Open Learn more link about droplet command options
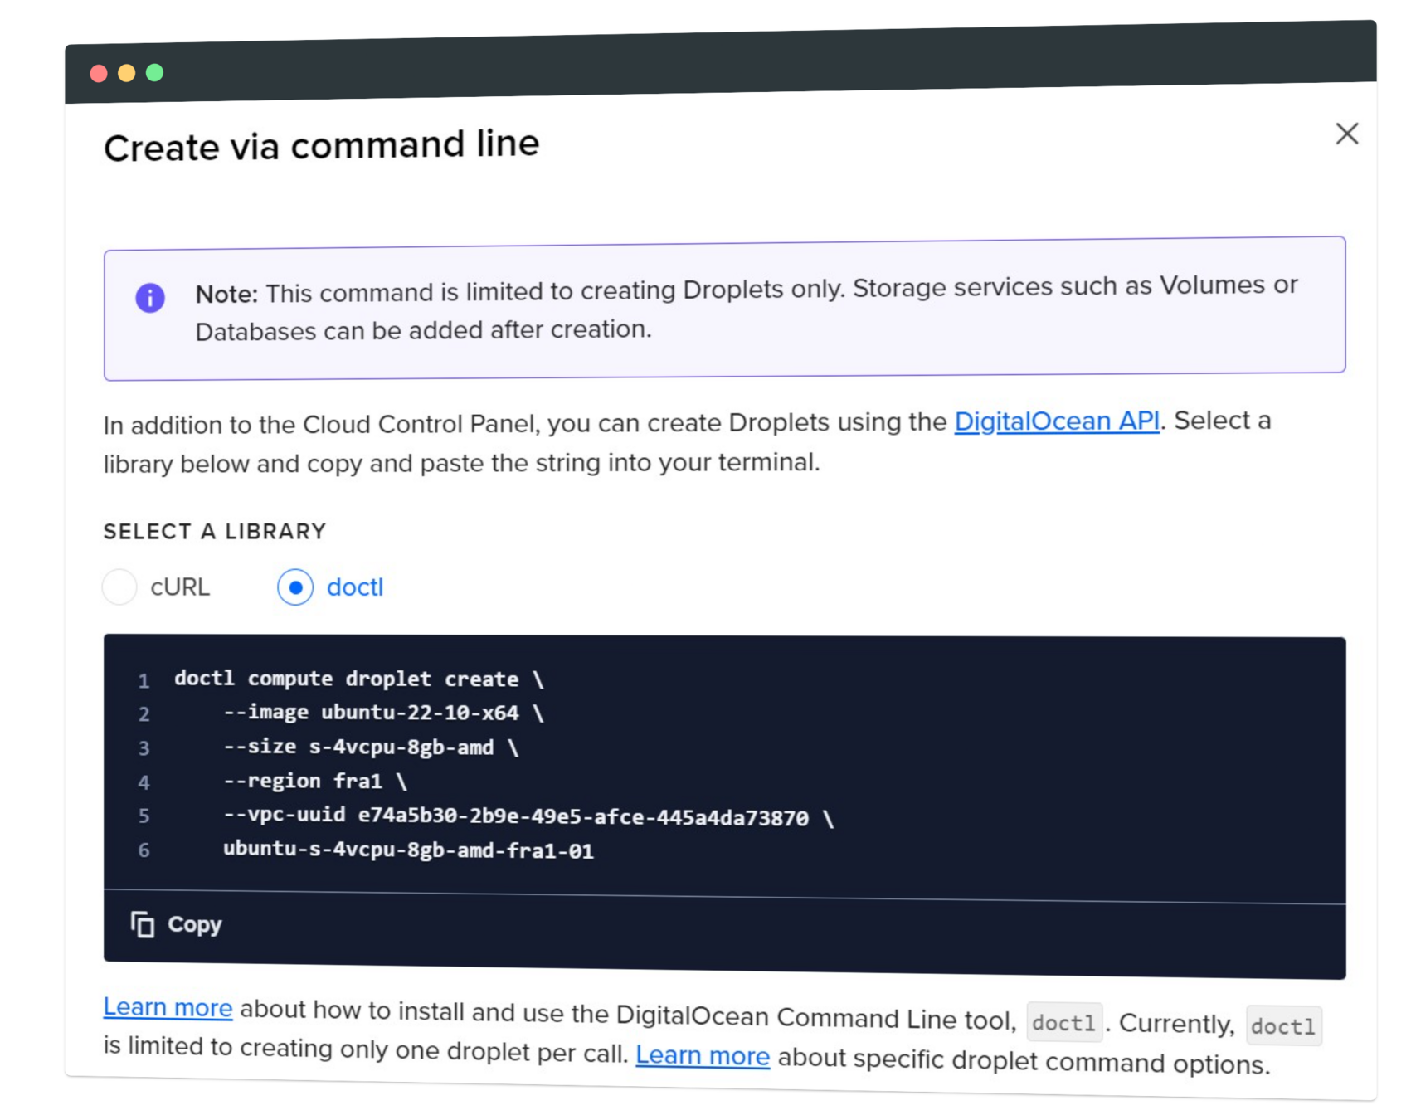 (702, 1055)
